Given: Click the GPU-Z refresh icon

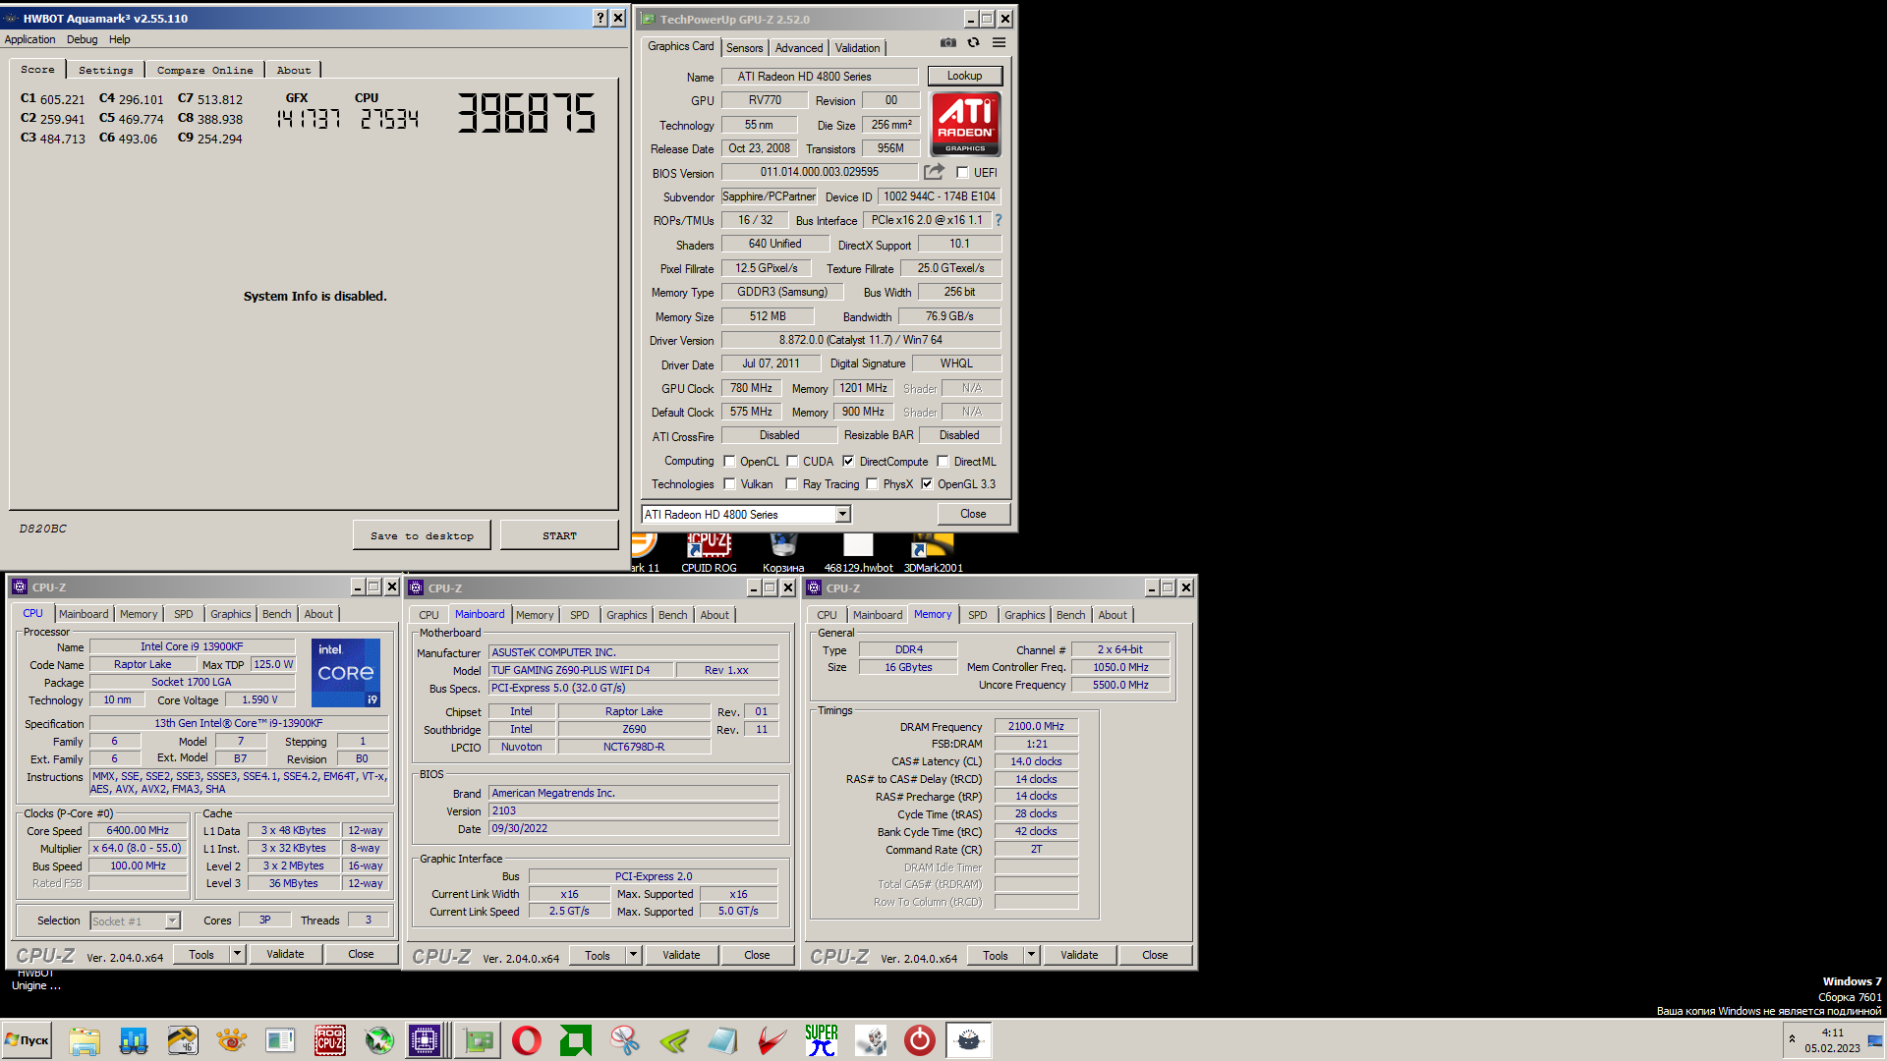Looking at the screenshot, I should 973,43.
